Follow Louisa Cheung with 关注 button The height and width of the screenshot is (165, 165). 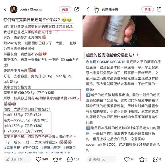65,9
